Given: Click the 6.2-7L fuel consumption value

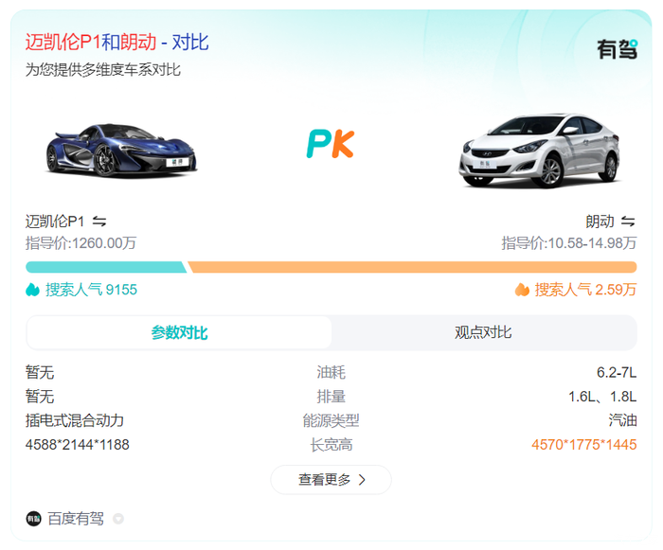Looking at the screenshot, I should point(617,372).
